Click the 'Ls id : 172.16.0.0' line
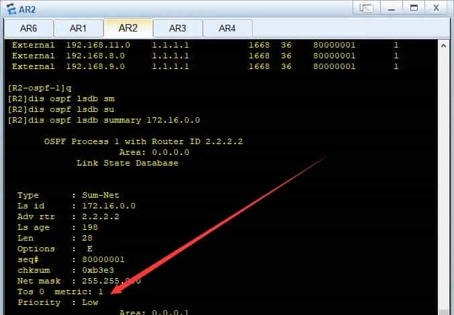 point(76,206)
